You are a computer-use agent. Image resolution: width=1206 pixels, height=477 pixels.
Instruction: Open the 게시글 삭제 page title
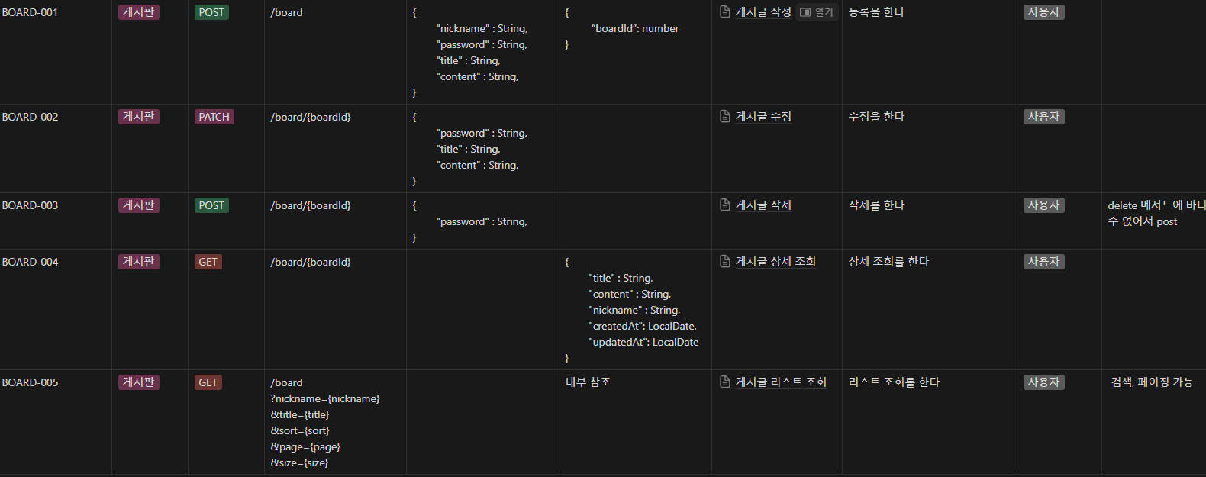[x=763, y=205]
